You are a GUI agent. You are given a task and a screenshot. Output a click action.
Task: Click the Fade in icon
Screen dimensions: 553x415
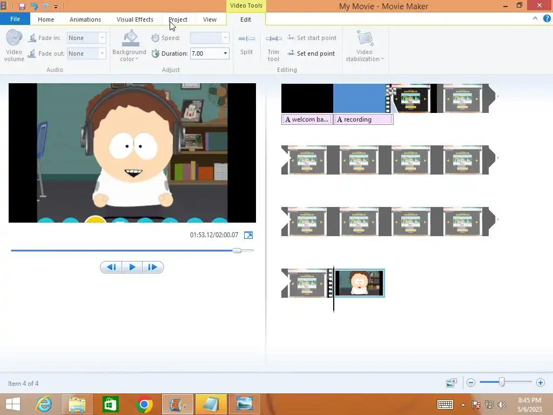(32, 38)
